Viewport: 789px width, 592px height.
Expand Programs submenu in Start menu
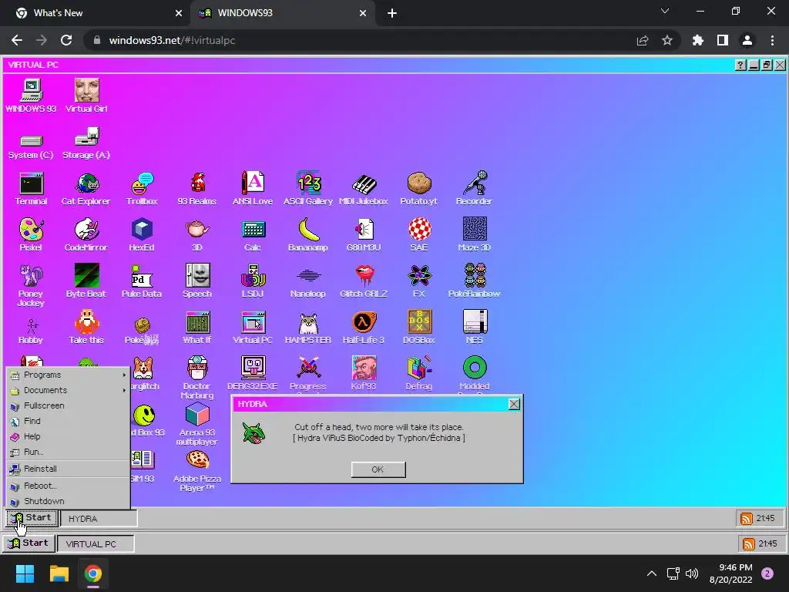coord(68,375)
